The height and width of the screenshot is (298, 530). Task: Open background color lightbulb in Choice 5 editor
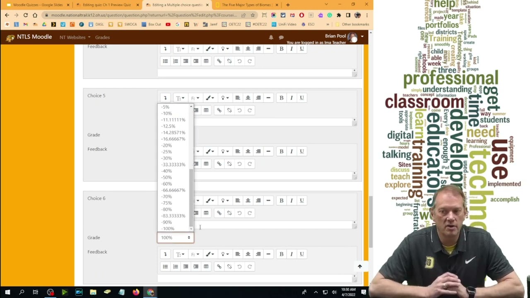225,98
